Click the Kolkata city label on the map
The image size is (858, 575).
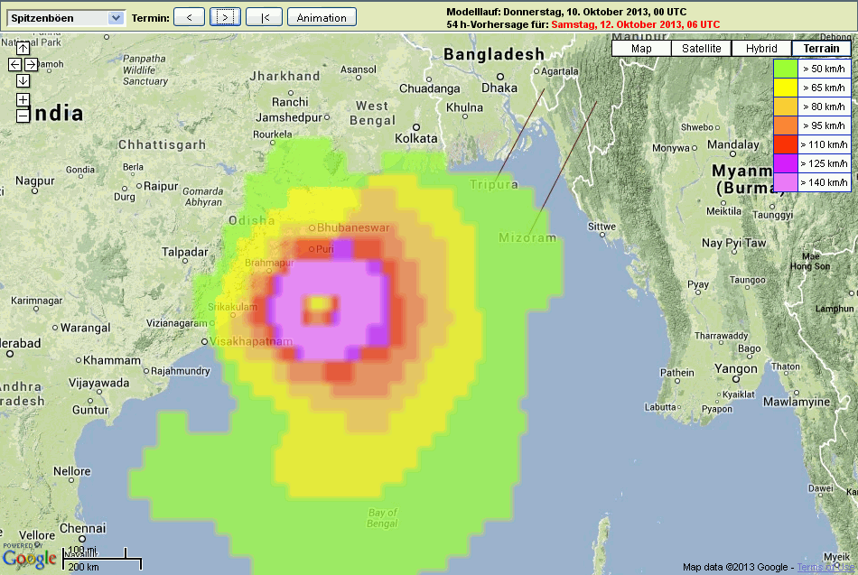coord(416,138)
